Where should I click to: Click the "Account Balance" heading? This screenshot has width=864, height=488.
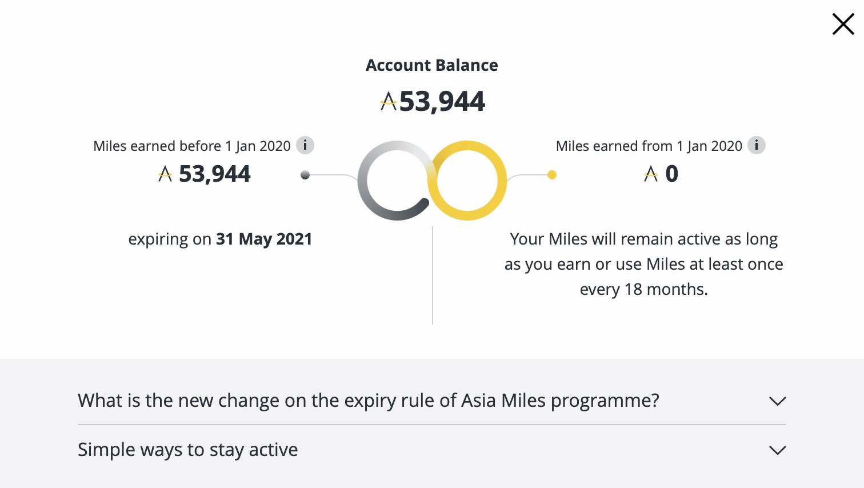tap(432, 65)
